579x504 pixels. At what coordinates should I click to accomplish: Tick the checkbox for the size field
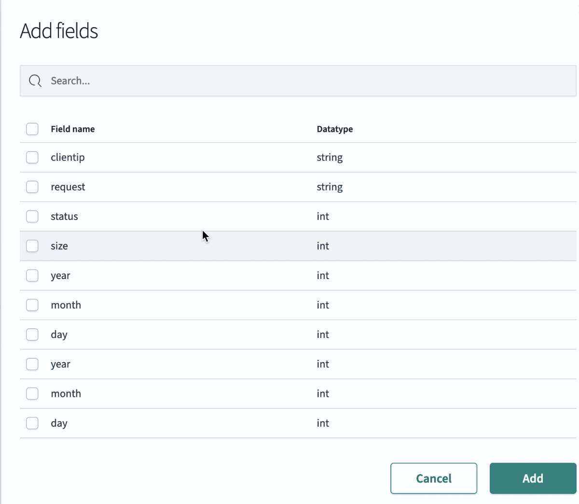[x=32, y=246]
